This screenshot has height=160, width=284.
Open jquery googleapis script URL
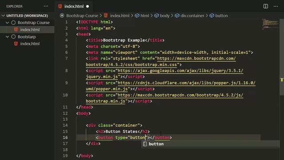(x=165, y=74)
